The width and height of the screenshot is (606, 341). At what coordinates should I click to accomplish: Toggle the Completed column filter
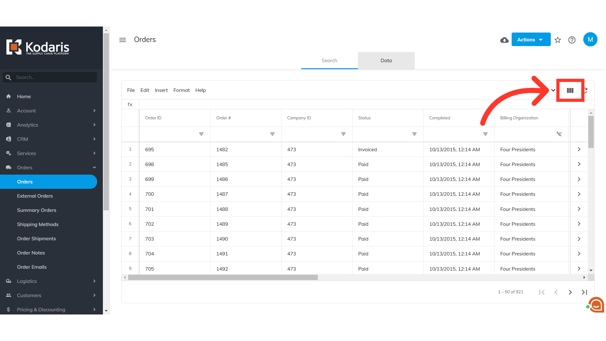(x=485, y=134)
